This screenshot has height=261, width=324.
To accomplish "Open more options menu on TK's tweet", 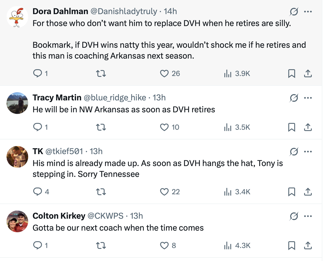I will pyautogui.click(x=308, y=152).
